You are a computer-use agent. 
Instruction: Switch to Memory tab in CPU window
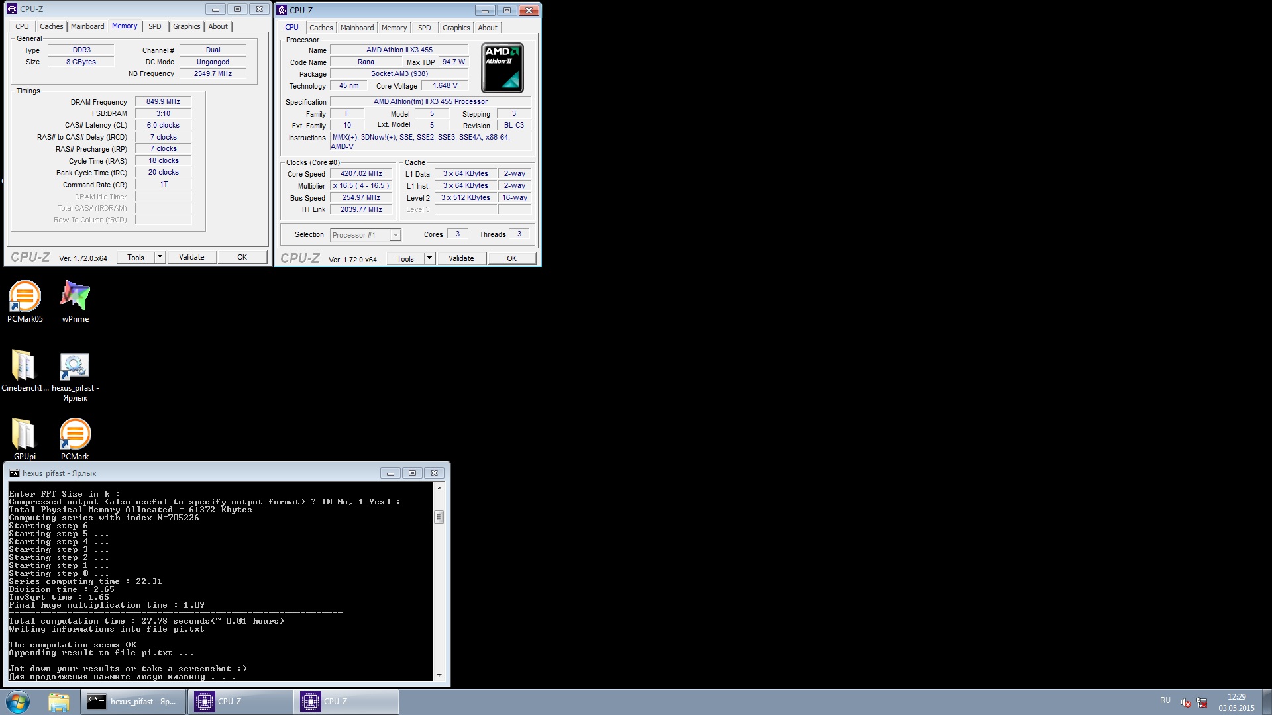(394, 28)
